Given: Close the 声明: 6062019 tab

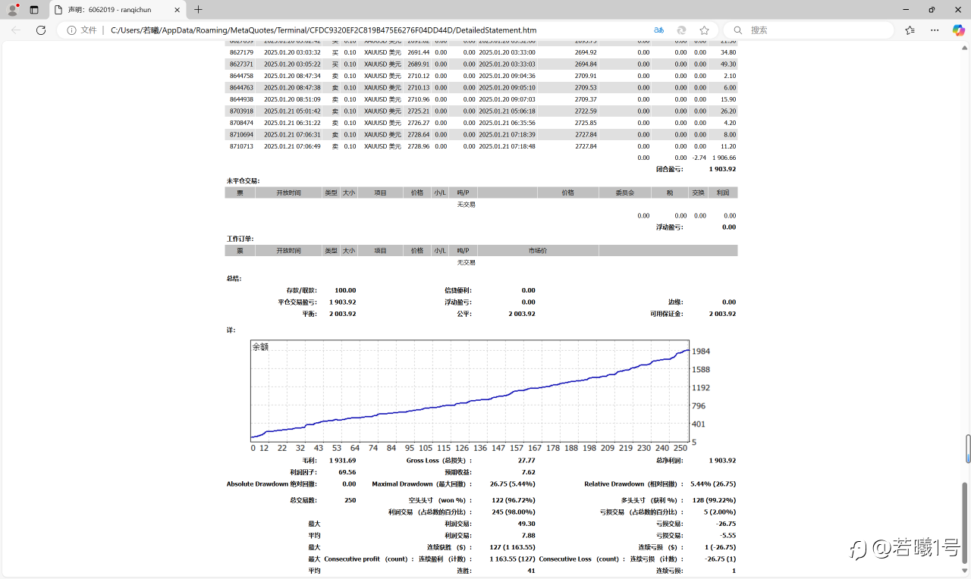Looking at the screenshot, I should pos(175,10).
